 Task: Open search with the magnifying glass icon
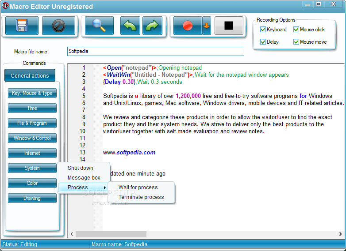[x=99, y=26]
